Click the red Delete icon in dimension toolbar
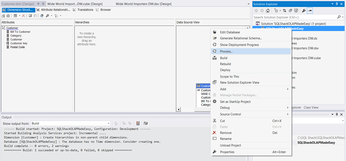This screenshot has height=161, width=346. pyautogui.click(x=23, y=16)
